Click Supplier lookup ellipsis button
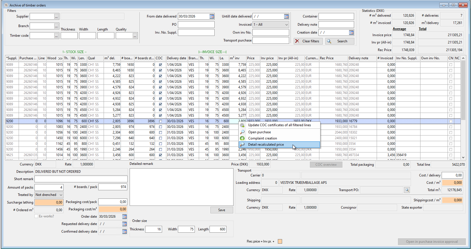471x249 pixels. click(x=56, y=17)
